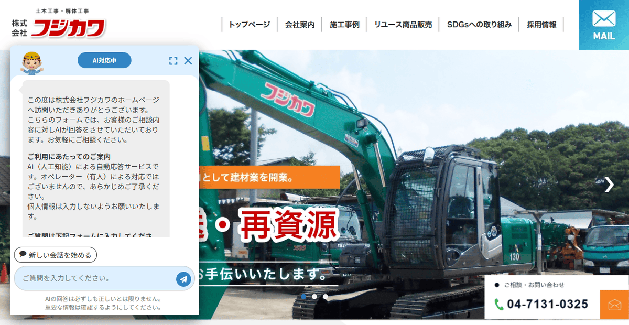Click the AI対応中 status badge
The width and height of the screenshot is (629, 325).
coord(104,60)
